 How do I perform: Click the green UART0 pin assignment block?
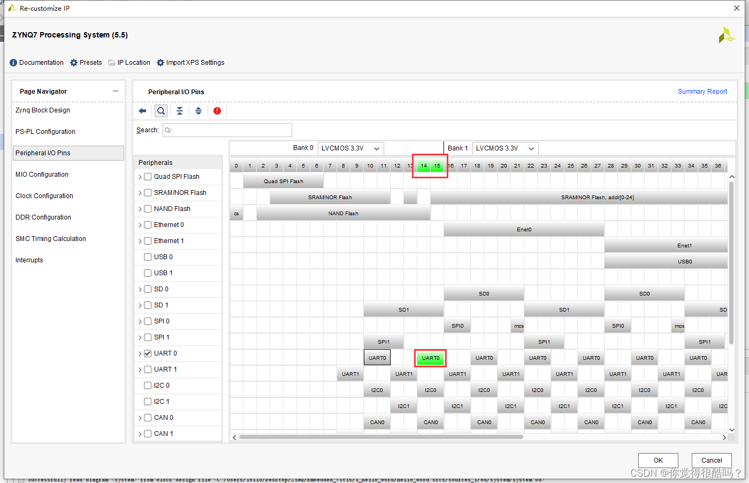431,358
